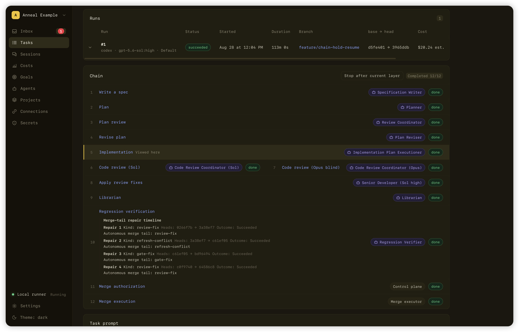Open the Plan review step

pyautogui.click(x=112, y=122)
